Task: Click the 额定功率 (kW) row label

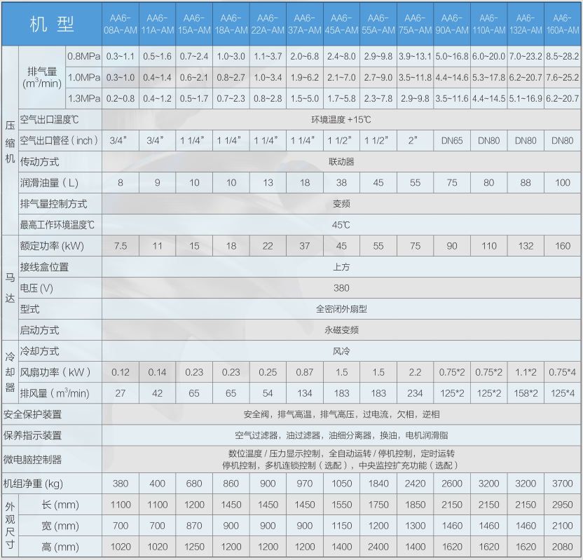Action: pyautogui.click(x=53, y=246)
